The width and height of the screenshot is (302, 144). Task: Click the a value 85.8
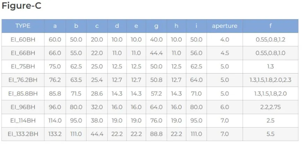(55, 93)
